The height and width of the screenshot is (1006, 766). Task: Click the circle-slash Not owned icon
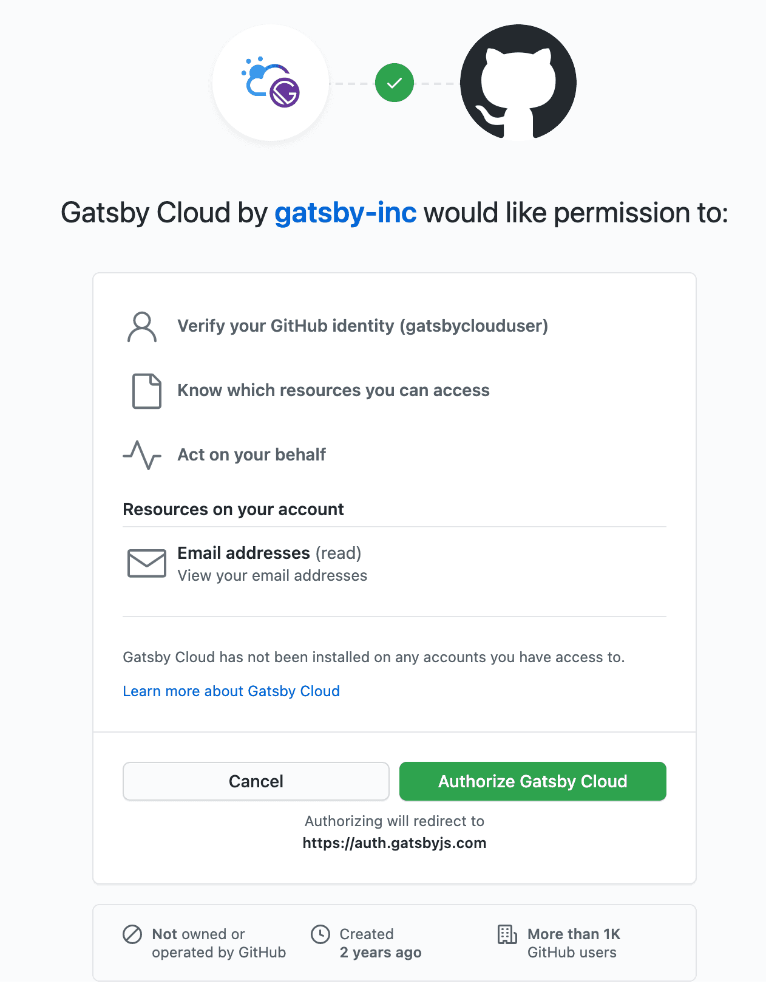pyautogui.click(x=132, y=934)
